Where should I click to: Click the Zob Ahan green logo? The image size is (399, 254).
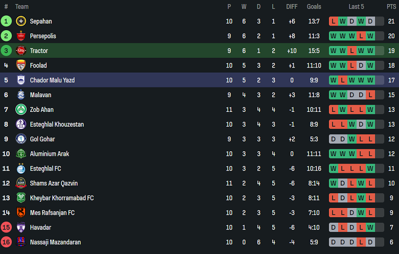[x=21, y=109]
